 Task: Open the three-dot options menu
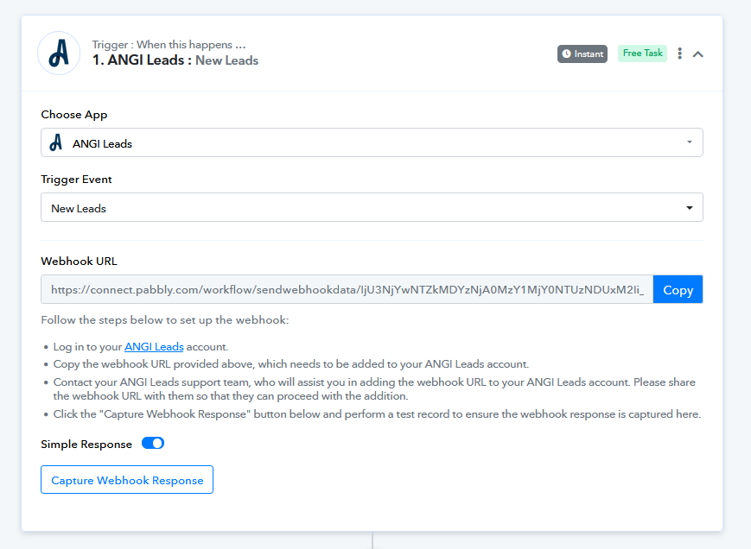(x=679, y=54)
